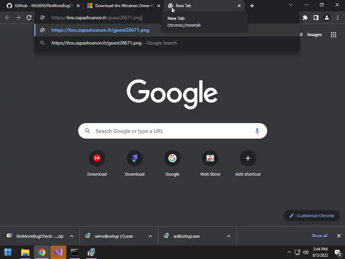Viewport: 345px width, 259px height.
Task: Open the Google apps grid
Action: click(334, 35)
